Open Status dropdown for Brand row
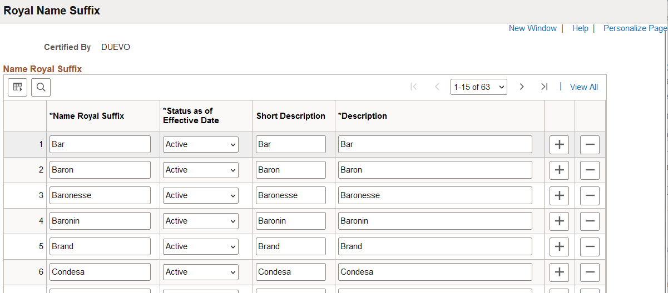 [x=201, y=246]
